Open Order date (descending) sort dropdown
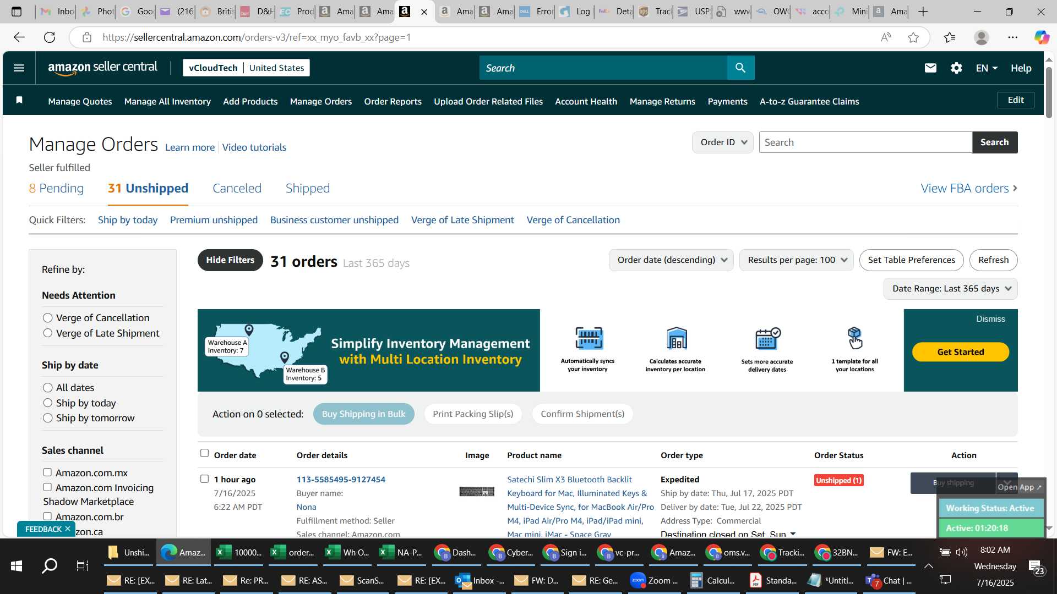Viewport: 1057px width, 594px height. pyautogui.click(x=671, y=260)
